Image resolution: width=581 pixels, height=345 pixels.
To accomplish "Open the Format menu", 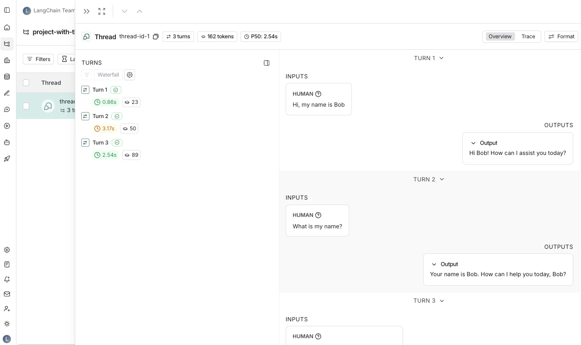I will (561, 36).
